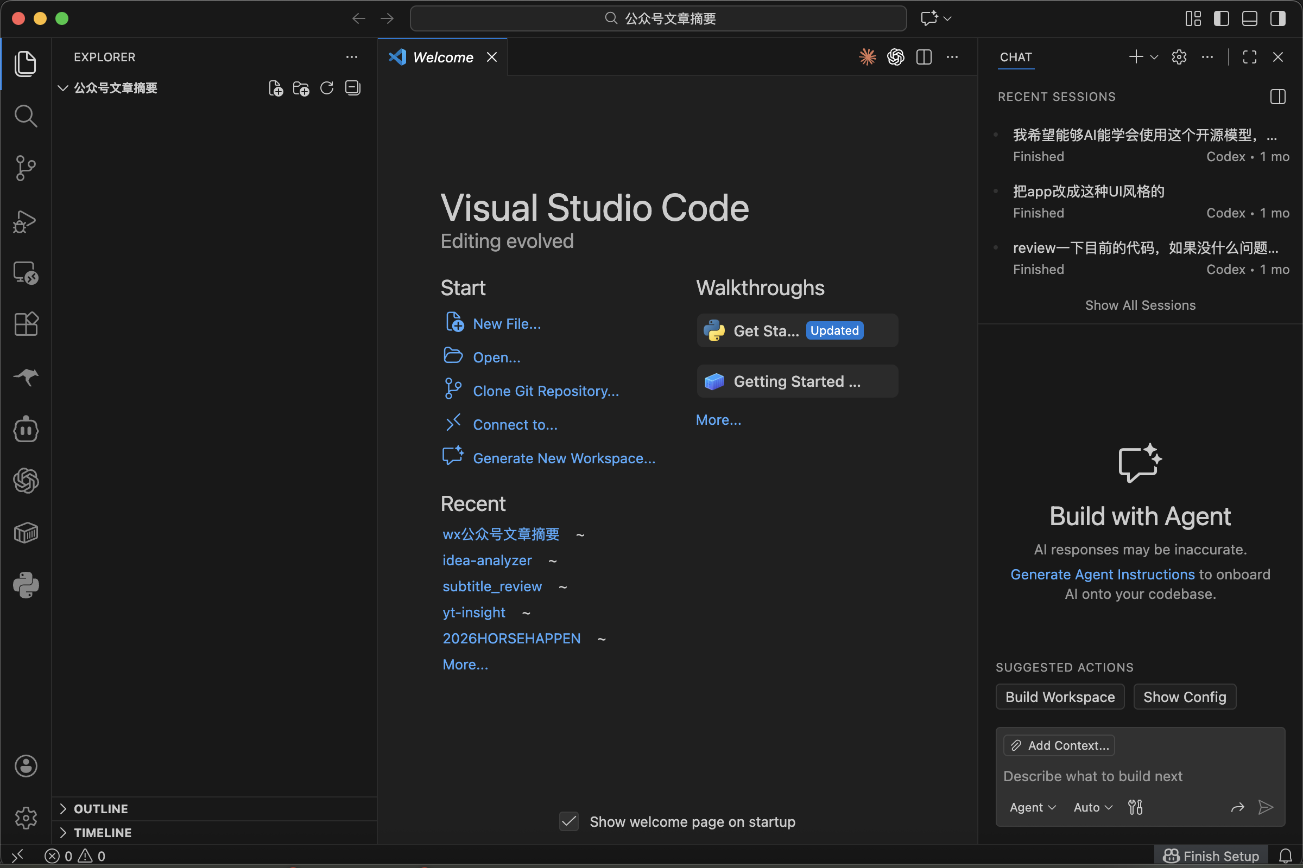Click the New File... link
Image resolution: width=1303 pixels, height=868 pixels.
[x=507, y=324]
